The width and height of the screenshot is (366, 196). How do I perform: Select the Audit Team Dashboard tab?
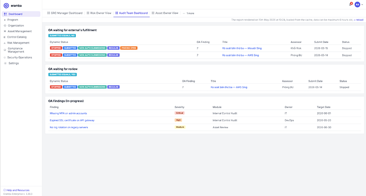click(x=132, y=13)
